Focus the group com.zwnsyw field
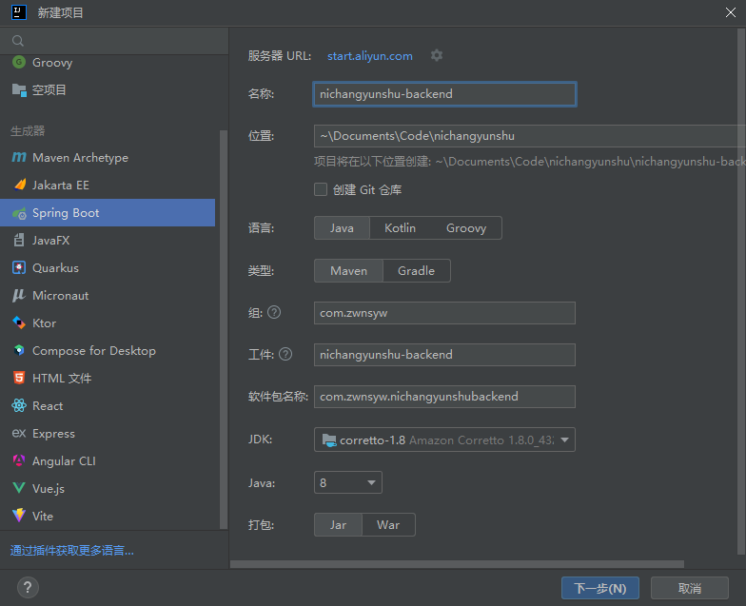This screenshot has height=606, width=746. coord(444,313)
